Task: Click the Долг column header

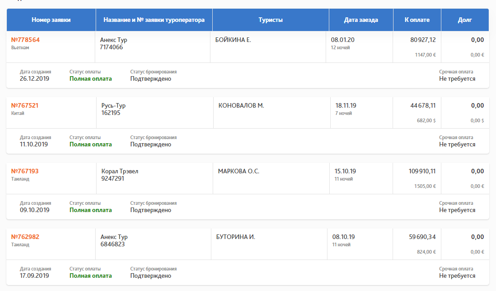Action: (465, 20)
